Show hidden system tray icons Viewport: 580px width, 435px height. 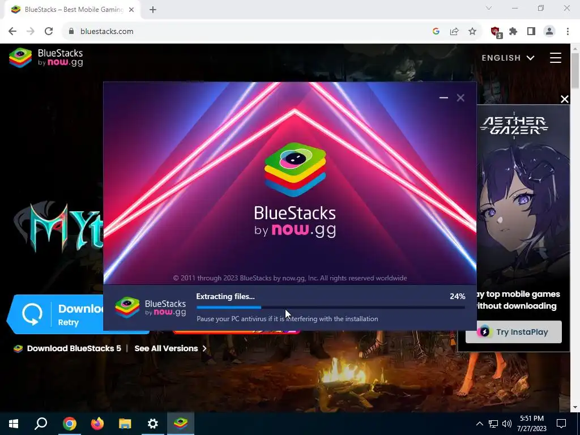pyautogui.click(x=479, y=424)
